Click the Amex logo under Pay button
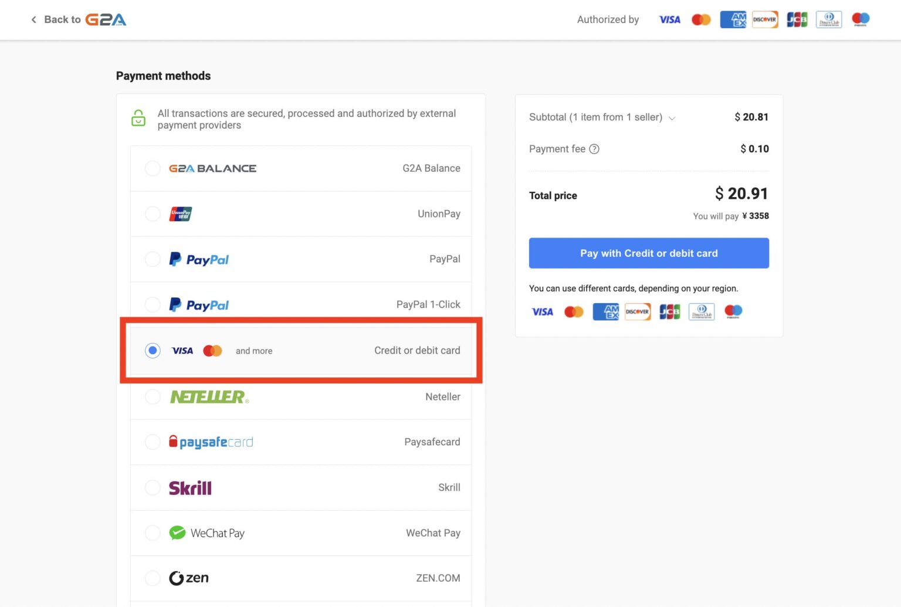901x607 pixels. click(x=605, y=311)
